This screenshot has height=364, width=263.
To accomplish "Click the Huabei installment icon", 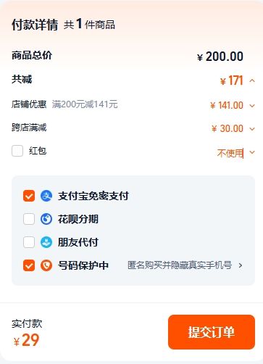I will click(46, 219).
